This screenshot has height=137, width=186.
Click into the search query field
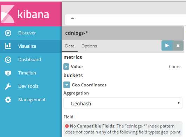(125, 20)
